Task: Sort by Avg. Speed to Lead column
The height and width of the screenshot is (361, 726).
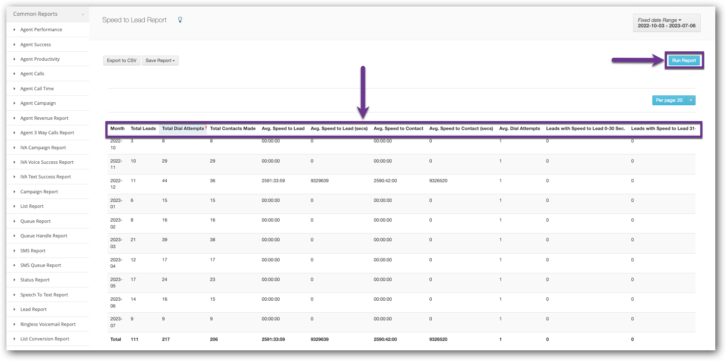Action: tap(283, 129)
